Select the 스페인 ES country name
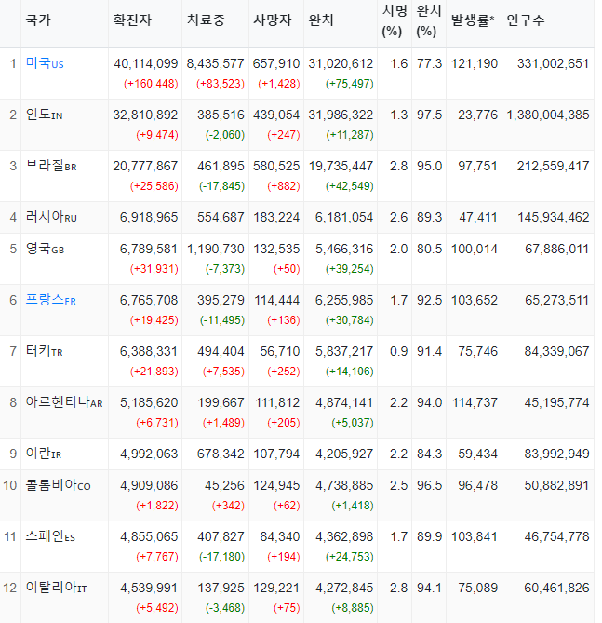The height and width of the screenshot is (623, 602). [50, 536]
